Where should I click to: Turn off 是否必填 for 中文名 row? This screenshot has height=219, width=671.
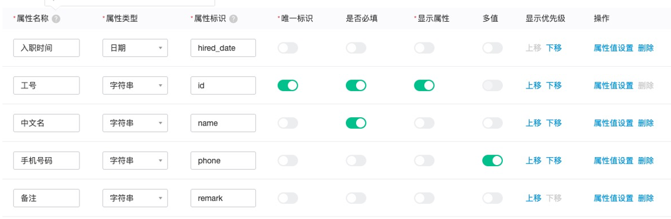click(x=356, y=123)
